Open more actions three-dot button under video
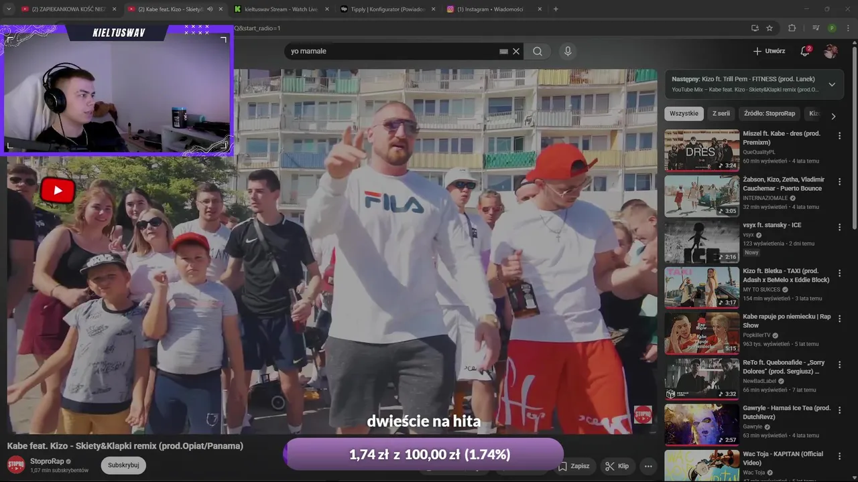 click(648, 466)
